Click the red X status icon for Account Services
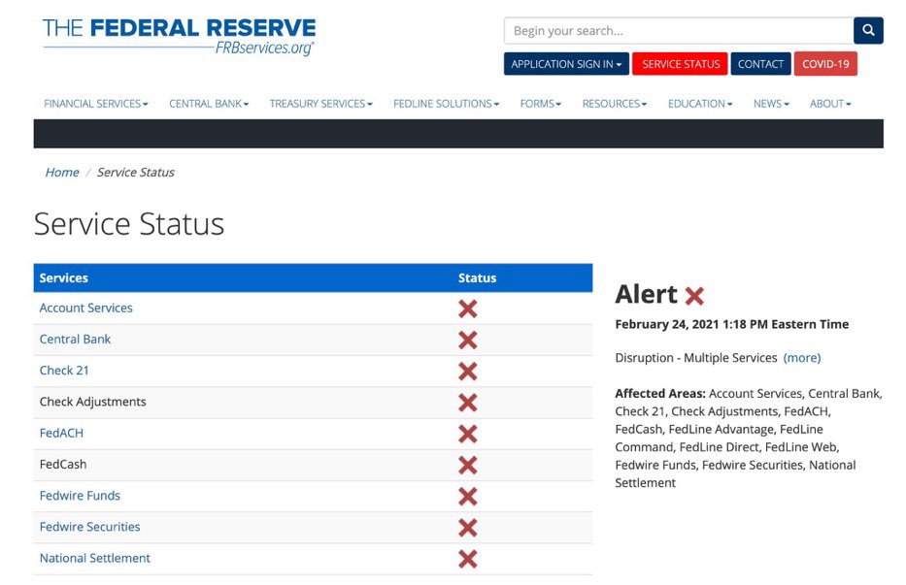This screenshot has height=585, width=906. coord(467,309)
